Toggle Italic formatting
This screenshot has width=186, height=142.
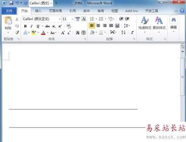(x=31, y=26)
